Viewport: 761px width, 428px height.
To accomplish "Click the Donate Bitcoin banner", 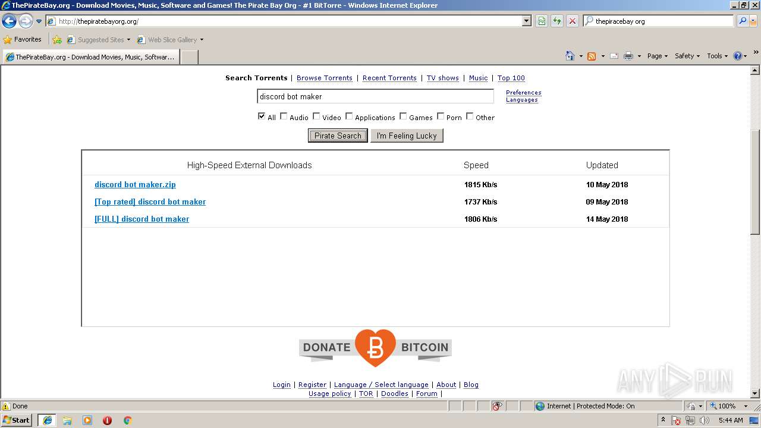I will (375, 348).
